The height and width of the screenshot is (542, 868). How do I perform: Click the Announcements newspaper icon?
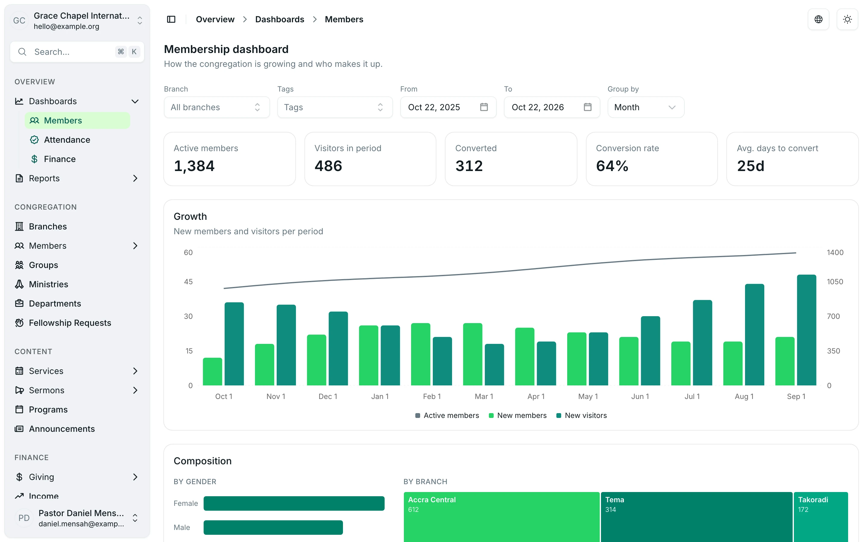coord(19,429)
